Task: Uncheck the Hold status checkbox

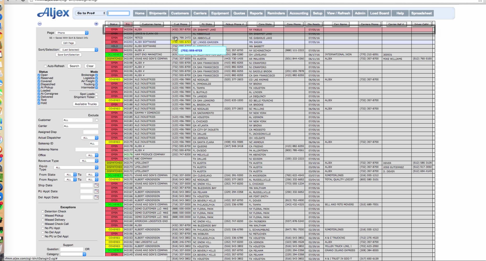Action: click(39, 103)
